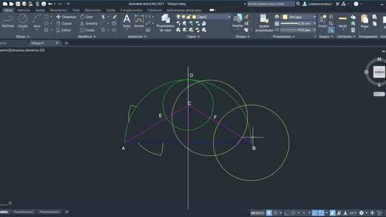Select the Arco tool
This screenshot has width=386, height=217.
click(x=37, y=21)
